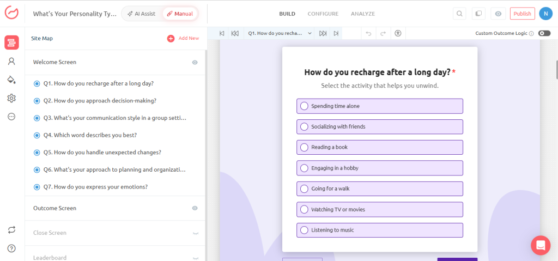
Task: Open the Welcome Screen section
Action: pos(115,62)
